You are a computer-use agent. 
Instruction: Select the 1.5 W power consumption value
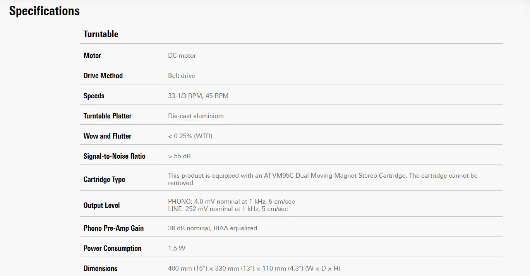[x=177, y=248]
